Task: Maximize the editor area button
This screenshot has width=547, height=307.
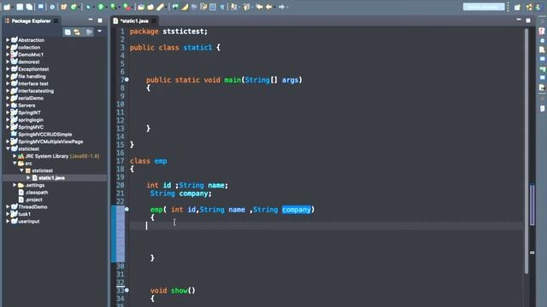Action: tap(528, 20)
